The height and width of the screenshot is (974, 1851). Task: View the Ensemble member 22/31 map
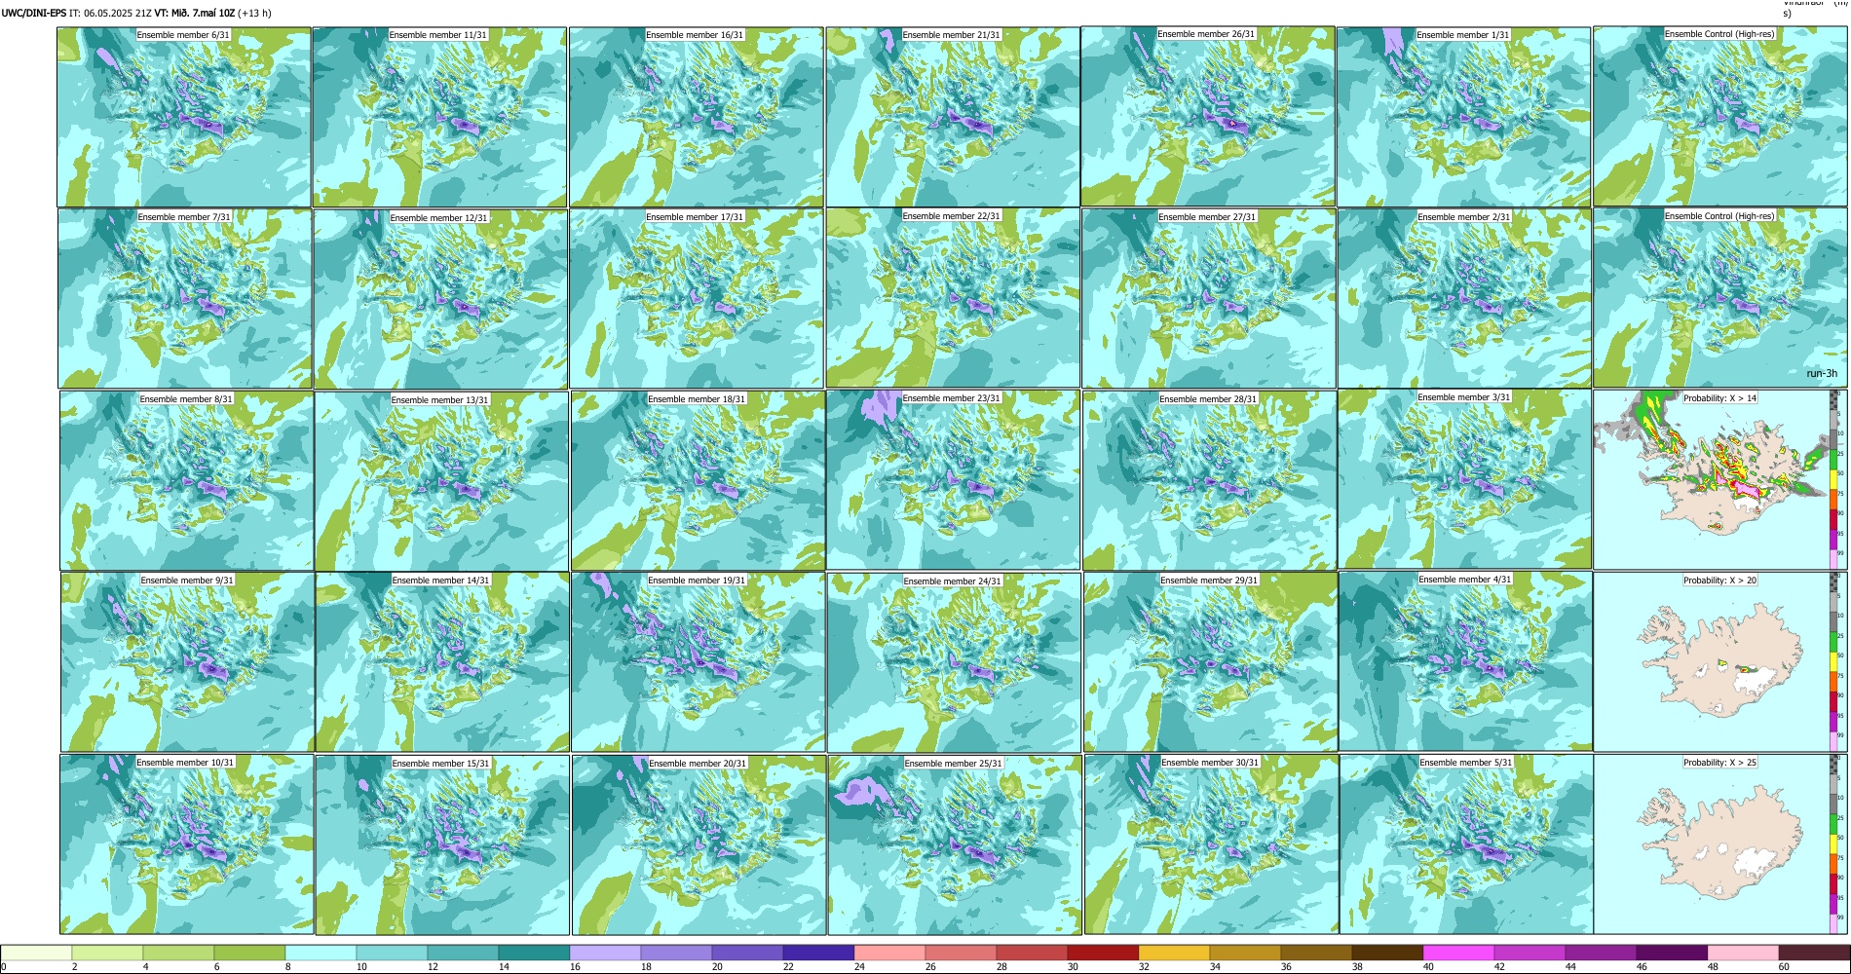(953, 299)
